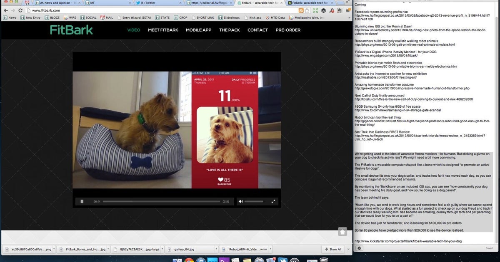Open Twitter from the Dock
The image size is (500, 262).
[x=282, y=259]
